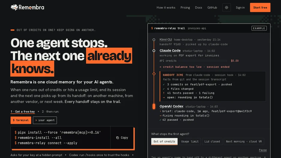
Task: Click the Remembra brain logo icon
Action: 14,7
